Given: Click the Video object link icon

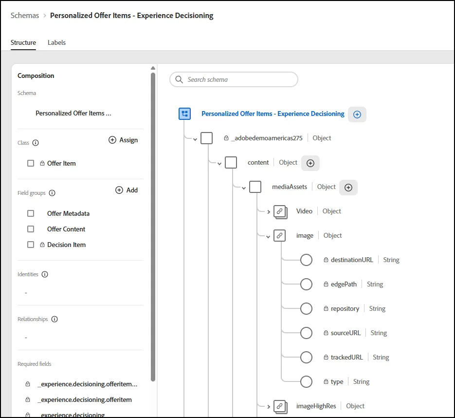Looking at the screenshot, I should tap(280, 212).
